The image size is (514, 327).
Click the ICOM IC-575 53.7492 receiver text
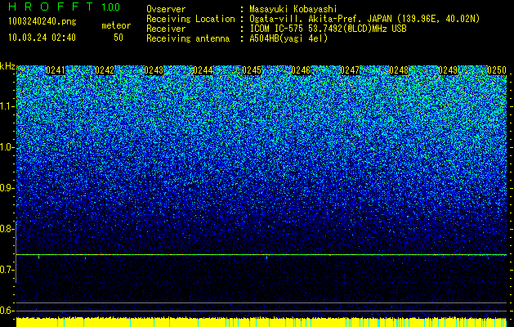coord(328,29)
